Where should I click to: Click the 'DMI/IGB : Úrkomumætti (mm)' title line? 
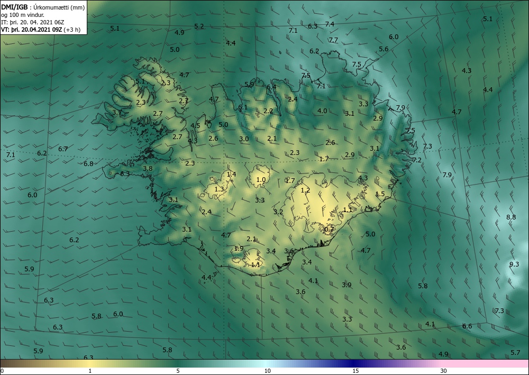(x=43, y=7)
